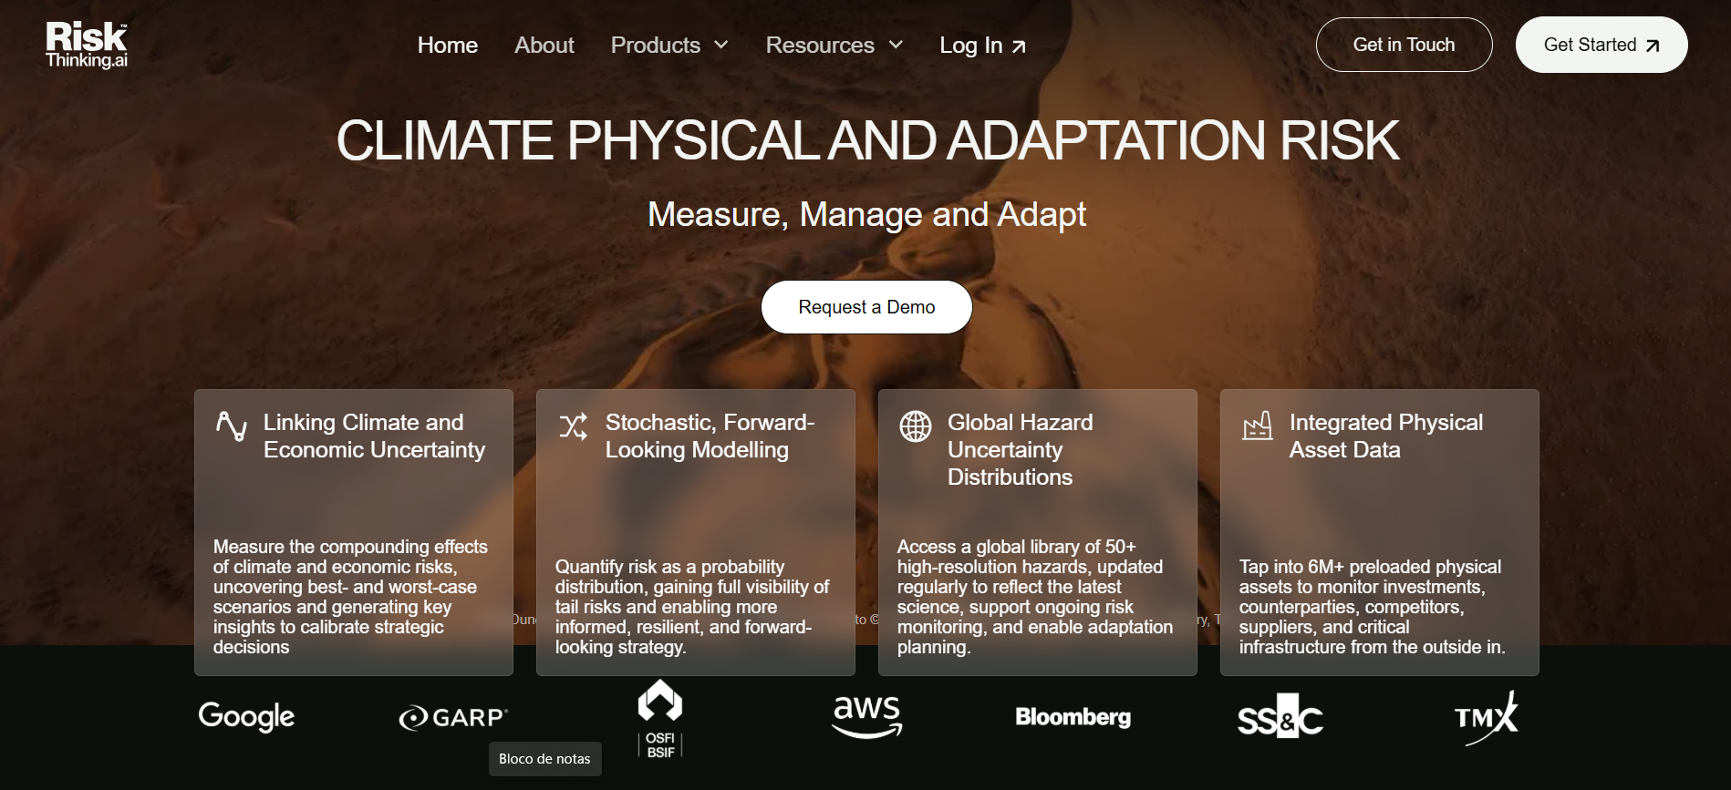Expand the Resources dropdown chevron

896,45
